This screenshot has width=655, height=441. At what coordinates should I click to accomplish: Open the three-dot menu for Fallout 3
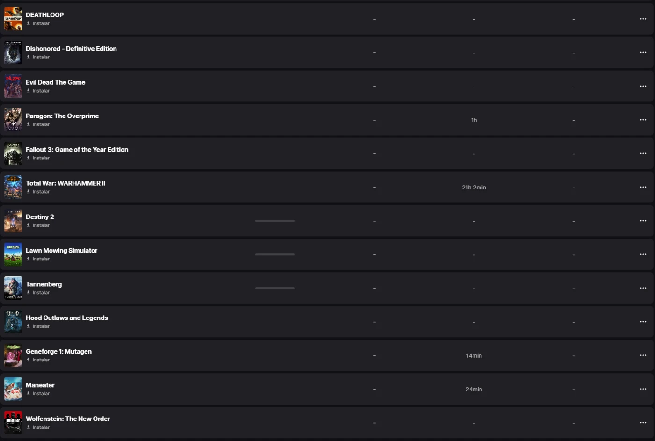tap(643, 154)
